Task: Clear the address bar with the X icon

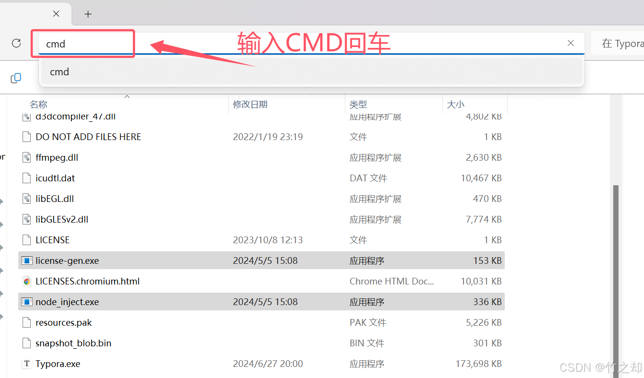Action: 571,43
